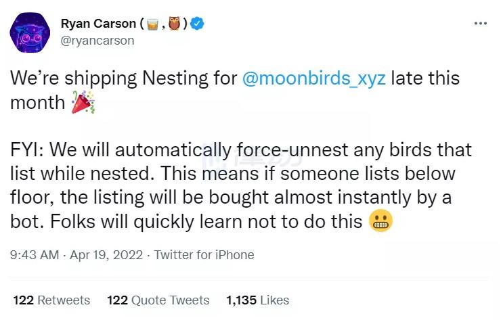This screenshot has height=320, width=501.
Task: Click the whisky glass emoji in the name
Action: [152, 24]
